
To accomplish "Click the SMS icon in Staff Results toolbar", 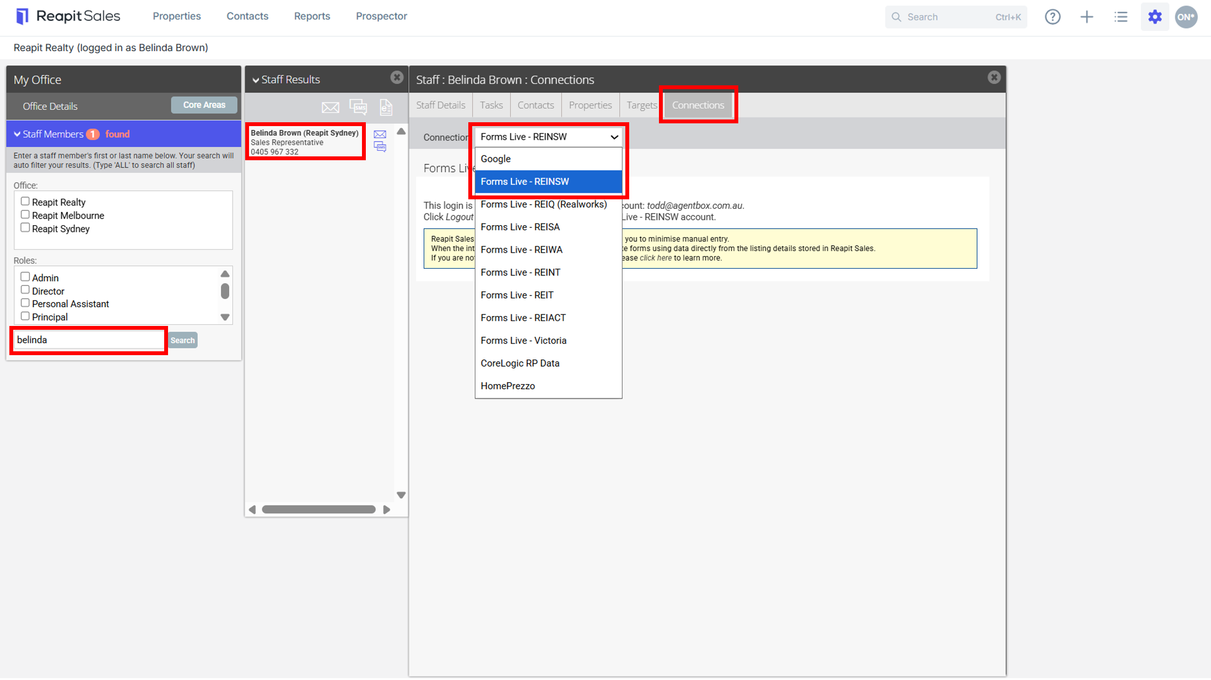I will point(358,106).
